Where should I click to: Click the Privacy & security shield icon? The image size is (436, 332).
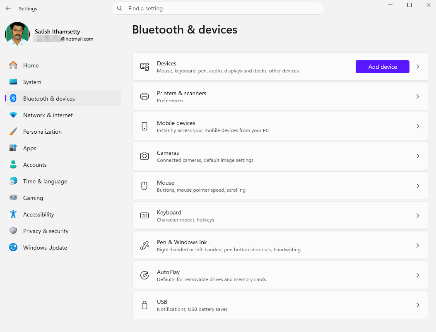pos(13,231)
